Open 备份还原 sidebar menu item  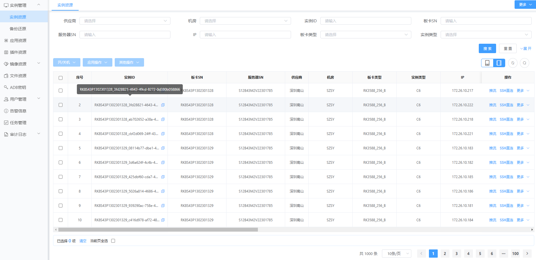pyautogui.click(x=24, y=29)
